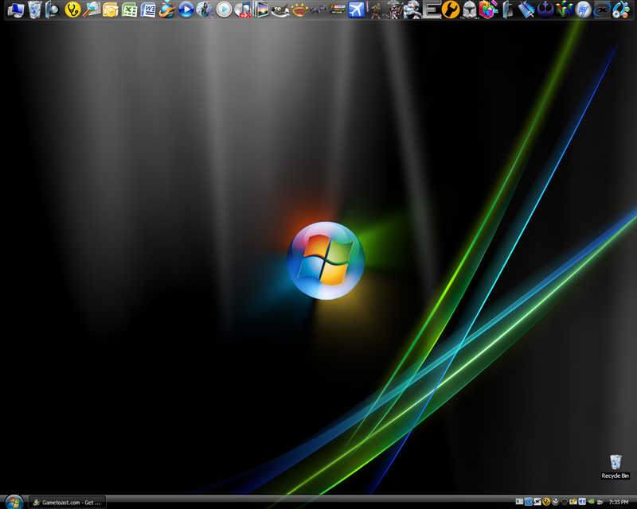The height and width of the screenshot is (509, 637).
Task: Open the large silver E icon
Action: click(x=432, y=10)
